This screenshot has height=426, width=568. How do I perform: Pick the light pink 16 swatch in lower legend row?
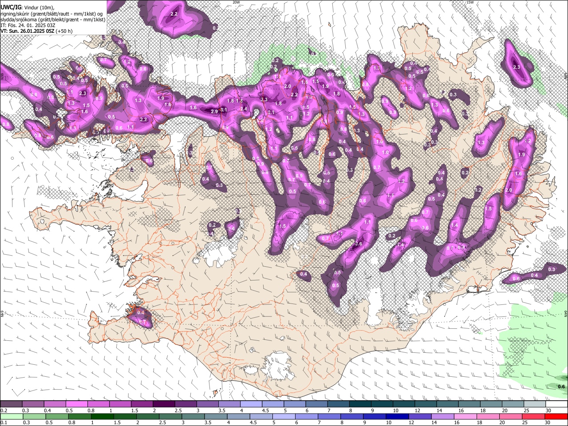pos(465,417)
